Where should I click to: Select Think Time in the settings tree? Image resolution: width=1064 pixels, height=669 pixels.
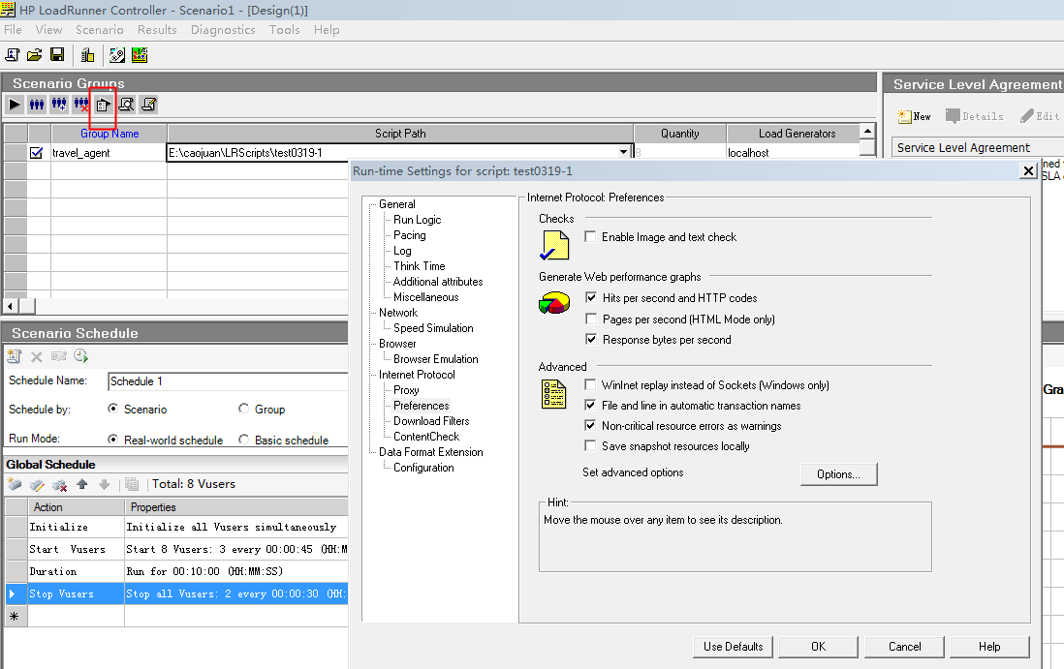(420, 266)
